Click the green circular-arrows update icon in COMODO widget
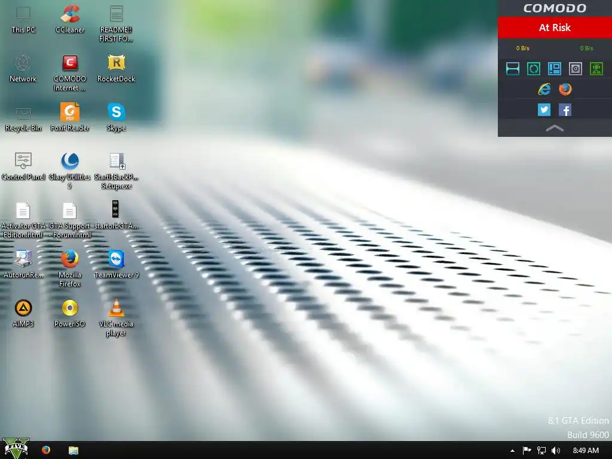Viewport: 612px width, 459px height. click(x=534, y=69)
